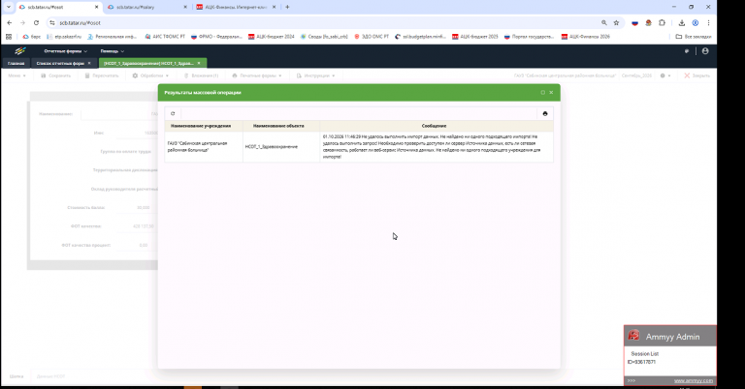745x389 pixels.
Task: Bookmark this page with the star icon
Action: pyautogui.click(x=616, y=23)
